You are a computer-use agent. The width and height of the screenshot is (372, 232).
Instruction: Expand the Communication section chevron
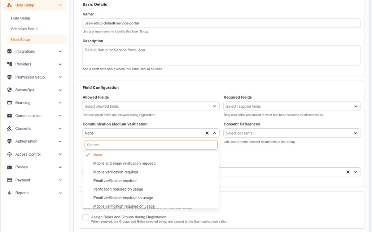tap(60, 116)
